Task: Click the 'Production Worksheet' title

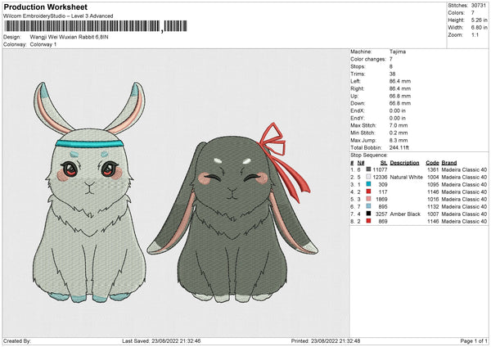Action: tap(45, 7)
